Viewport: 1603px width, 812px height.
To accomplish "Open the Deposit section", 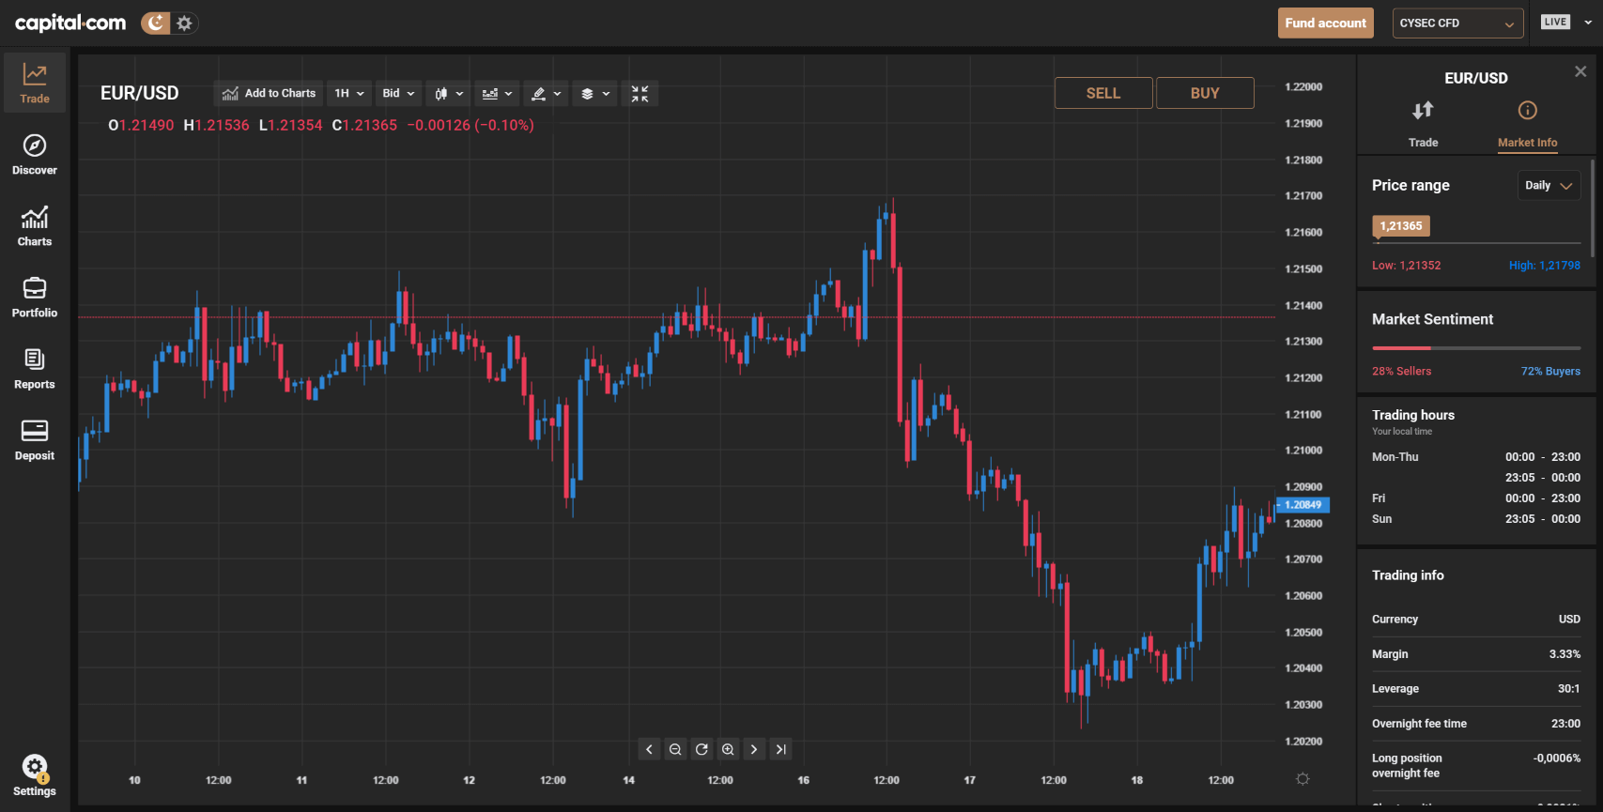I will pos(35,440).
